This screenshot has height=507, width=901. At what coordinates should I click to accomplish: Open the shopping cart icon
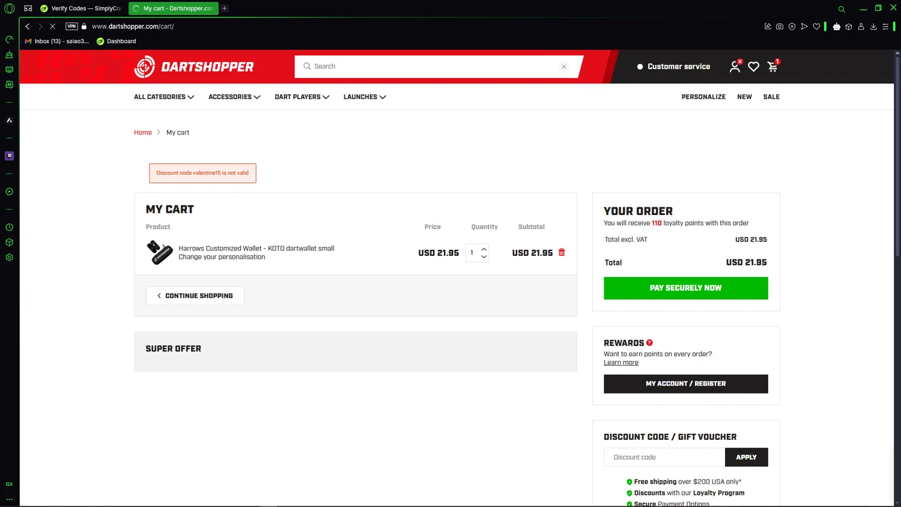click(x=773, y=66)
